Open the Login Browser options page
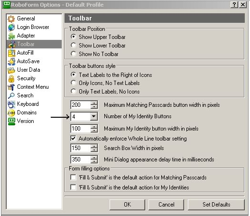 [x=33, y=27]
